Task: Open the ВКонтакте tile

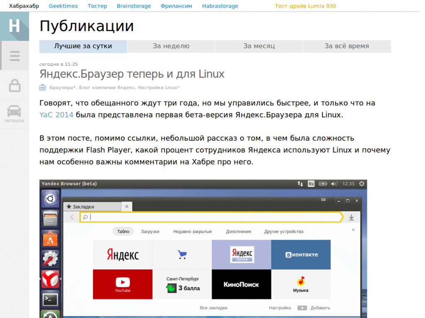Action: point(301,255)
